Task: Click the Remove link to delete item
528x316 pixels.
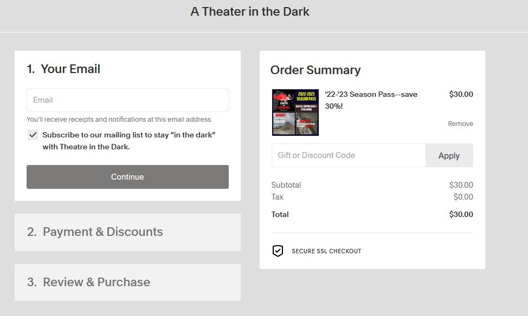Action: [460, 123]
